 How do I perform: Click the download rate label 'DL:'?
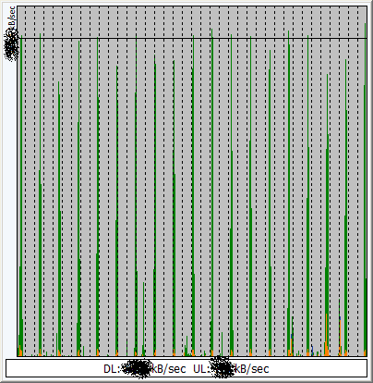point(111,369)
